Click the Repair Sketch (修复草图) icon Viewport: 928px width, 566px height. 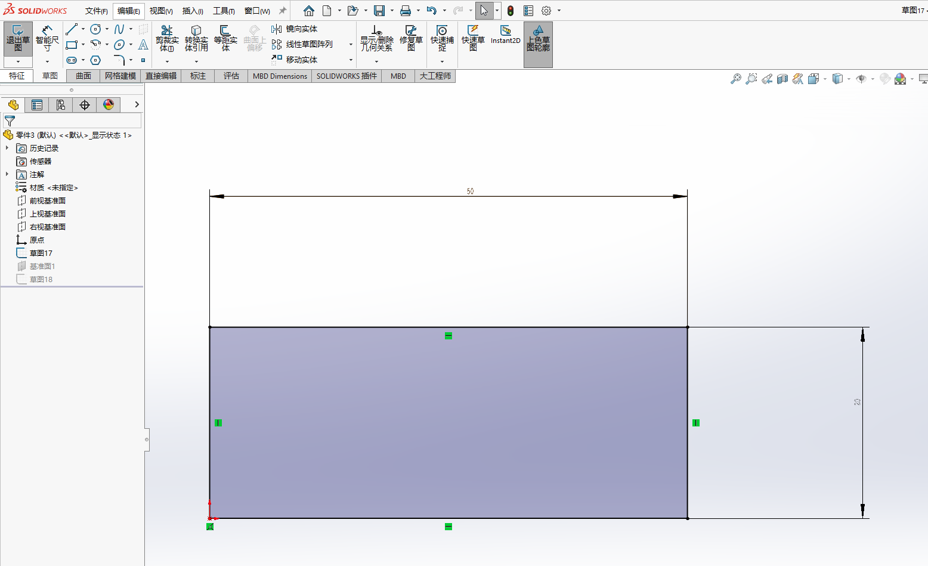(411, 39)
